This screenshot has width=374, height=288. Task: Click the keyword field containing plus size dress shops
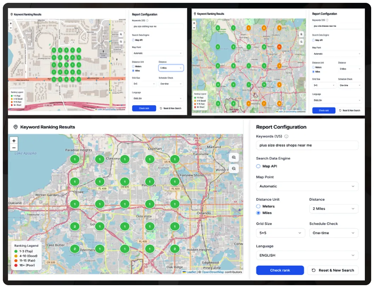click(307, 145)
